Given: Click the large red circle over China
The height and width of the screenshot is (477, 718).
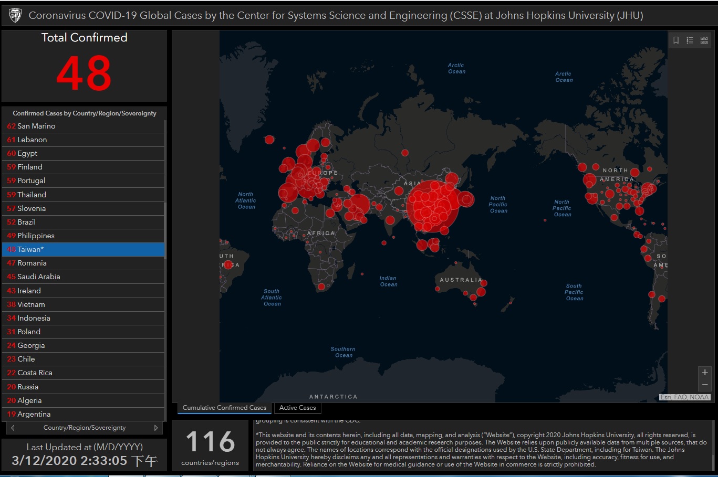Looking at the screenshot, I should (433, 206).
